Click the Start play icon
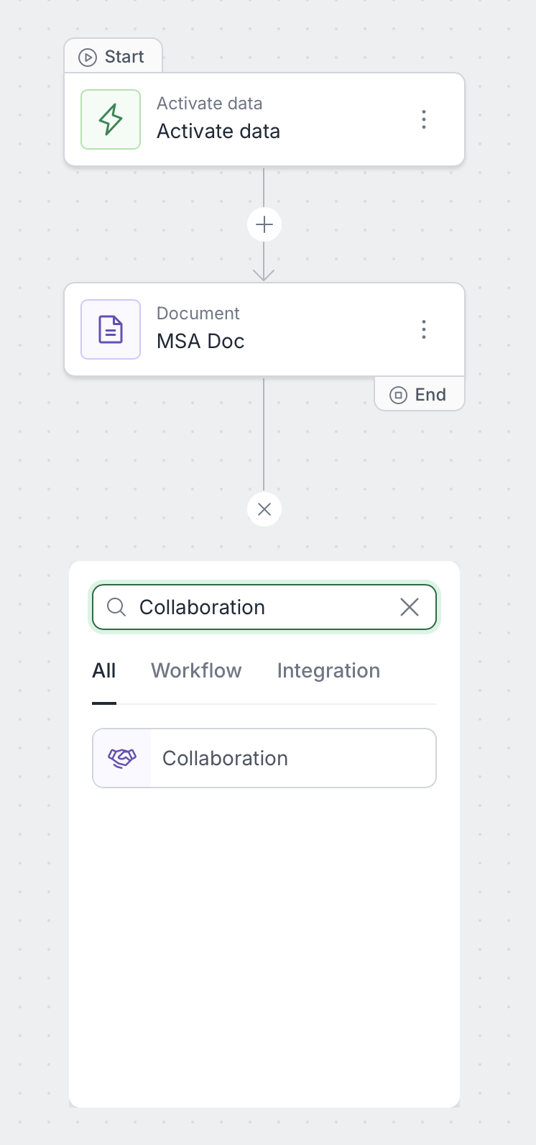This screenshot has height=1145, width=536. click(88, 58)
